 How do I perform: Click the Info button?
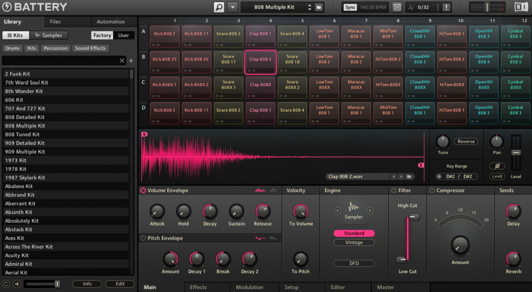(87, 284)
